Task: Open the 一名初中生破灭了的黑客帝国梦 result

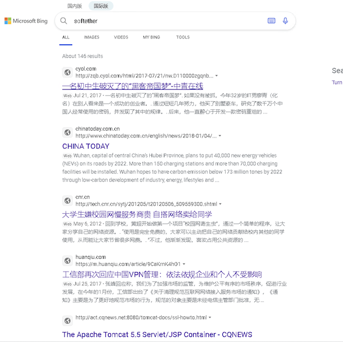Action: click(133, 86)
